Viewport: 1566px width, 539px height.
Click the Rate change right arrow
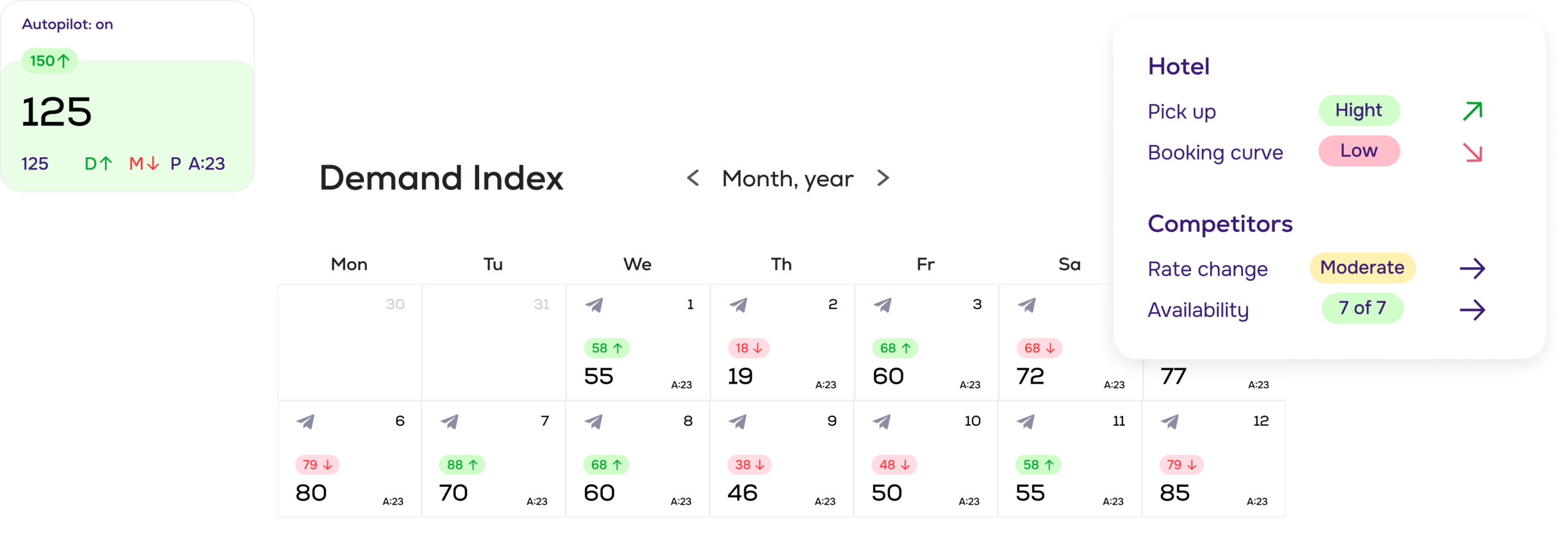[x=1472, y=268]
